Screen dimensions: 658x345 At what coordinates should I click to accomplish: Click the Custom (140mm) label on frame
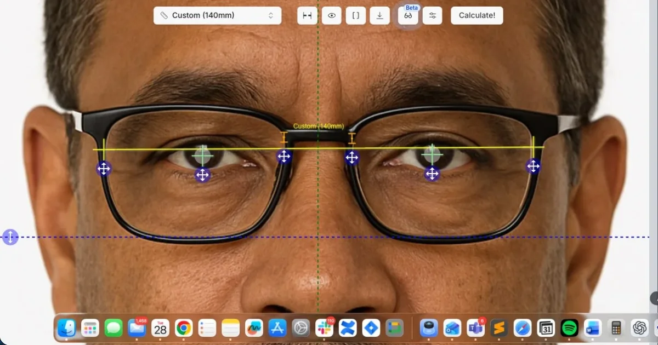pyautogui.click(x=318, y=127)
